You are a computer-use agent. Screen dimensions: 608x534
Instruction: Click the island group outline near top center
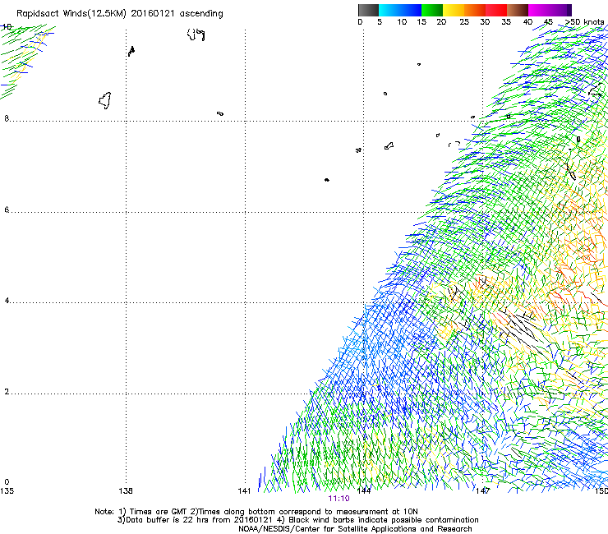(x=196, y=35)
